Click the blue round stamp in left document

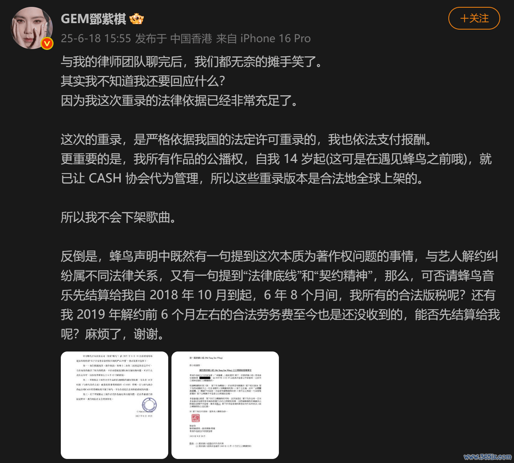tap(149, 405)
